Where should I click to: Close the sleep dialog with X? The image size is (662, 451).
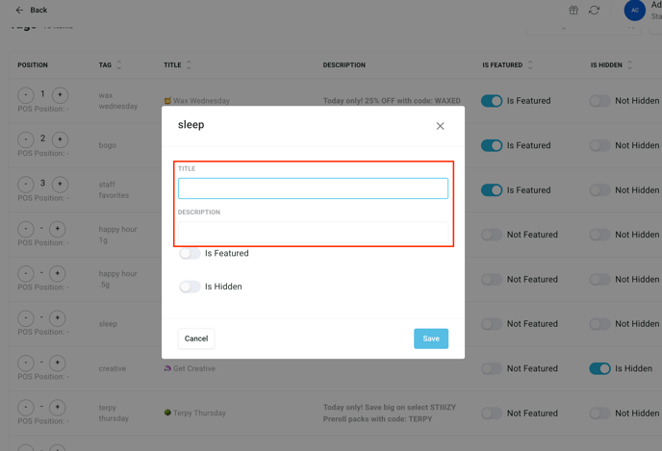click(x=440, y=126)
